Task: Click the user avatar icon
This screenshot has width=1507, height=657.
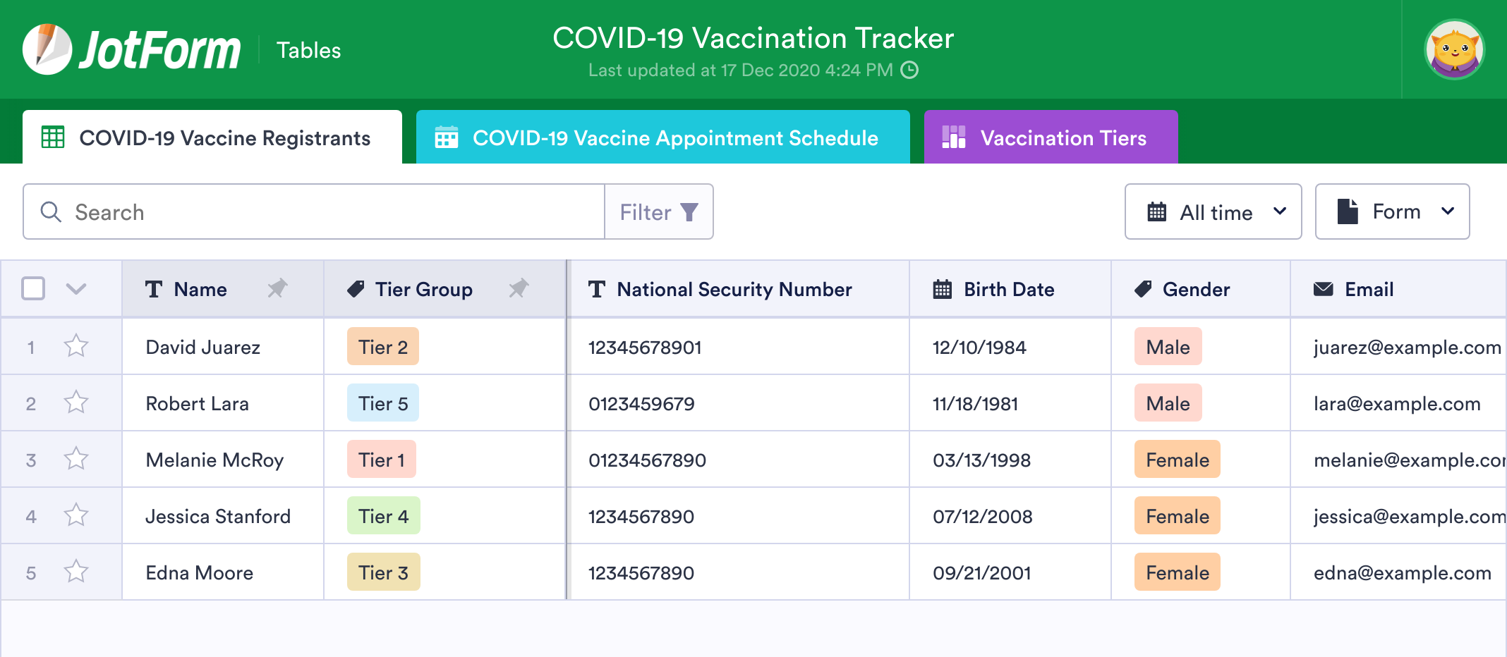Action: [x=1454, y=49]
